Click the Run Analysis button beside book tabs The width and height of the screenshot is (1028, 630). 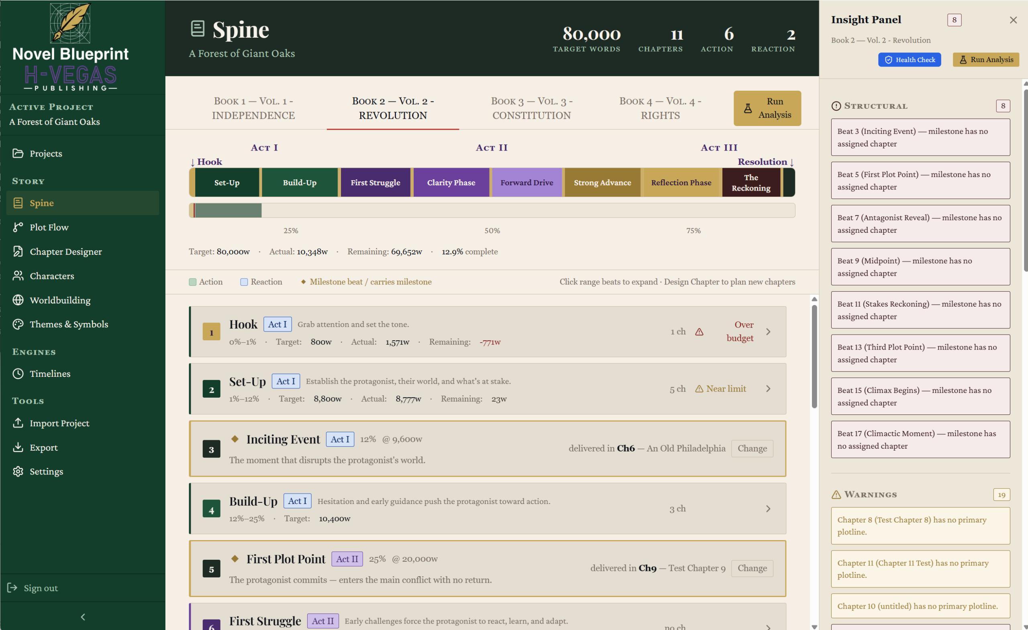click(x=767, y=108)
